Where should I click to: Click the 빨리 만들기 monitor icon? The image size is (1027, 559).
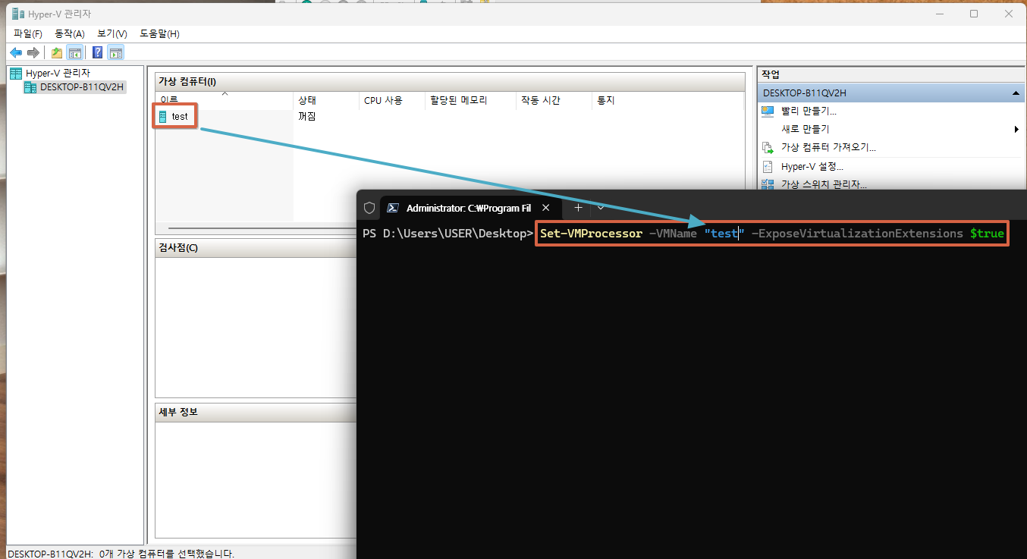coord(768,111)
